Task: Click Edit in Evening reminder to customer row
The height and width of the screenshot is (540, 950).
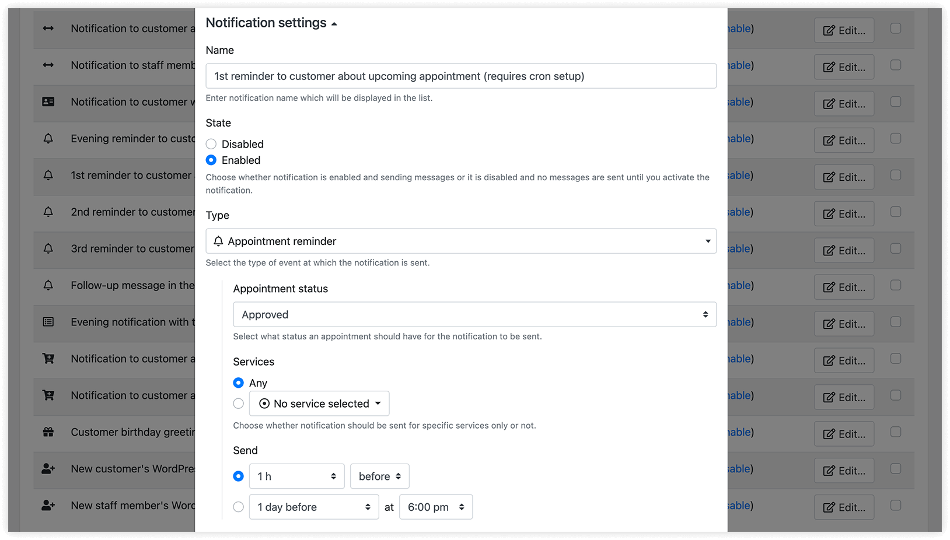Action: (844, 141)
